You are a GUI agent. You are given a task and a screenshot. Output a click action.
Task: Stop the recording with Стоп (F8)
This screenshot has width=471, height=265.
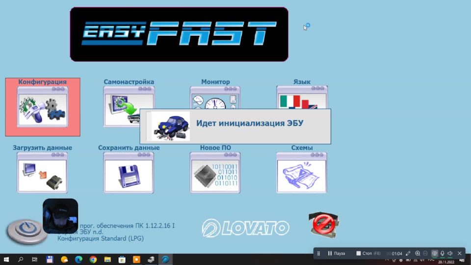pyautogui.click(x=368, y=253)
